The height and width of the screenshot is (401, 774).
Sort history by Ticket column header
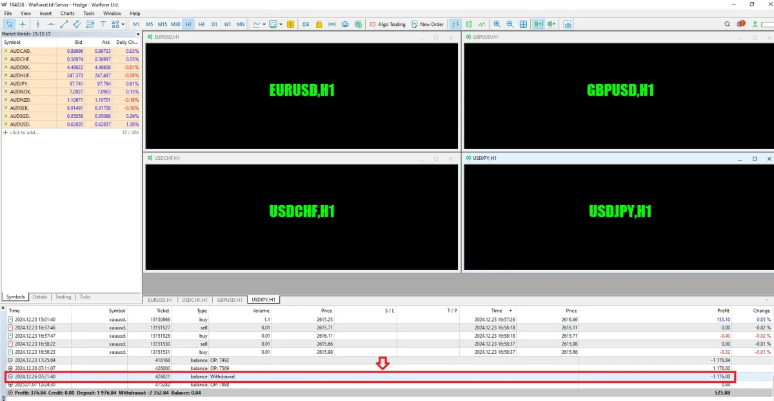pyautogui.click(x=163, y=311)
